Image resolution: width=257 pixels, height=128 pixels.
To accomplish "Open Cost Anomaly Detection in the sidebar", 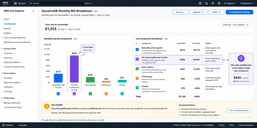I will (15, 38).
